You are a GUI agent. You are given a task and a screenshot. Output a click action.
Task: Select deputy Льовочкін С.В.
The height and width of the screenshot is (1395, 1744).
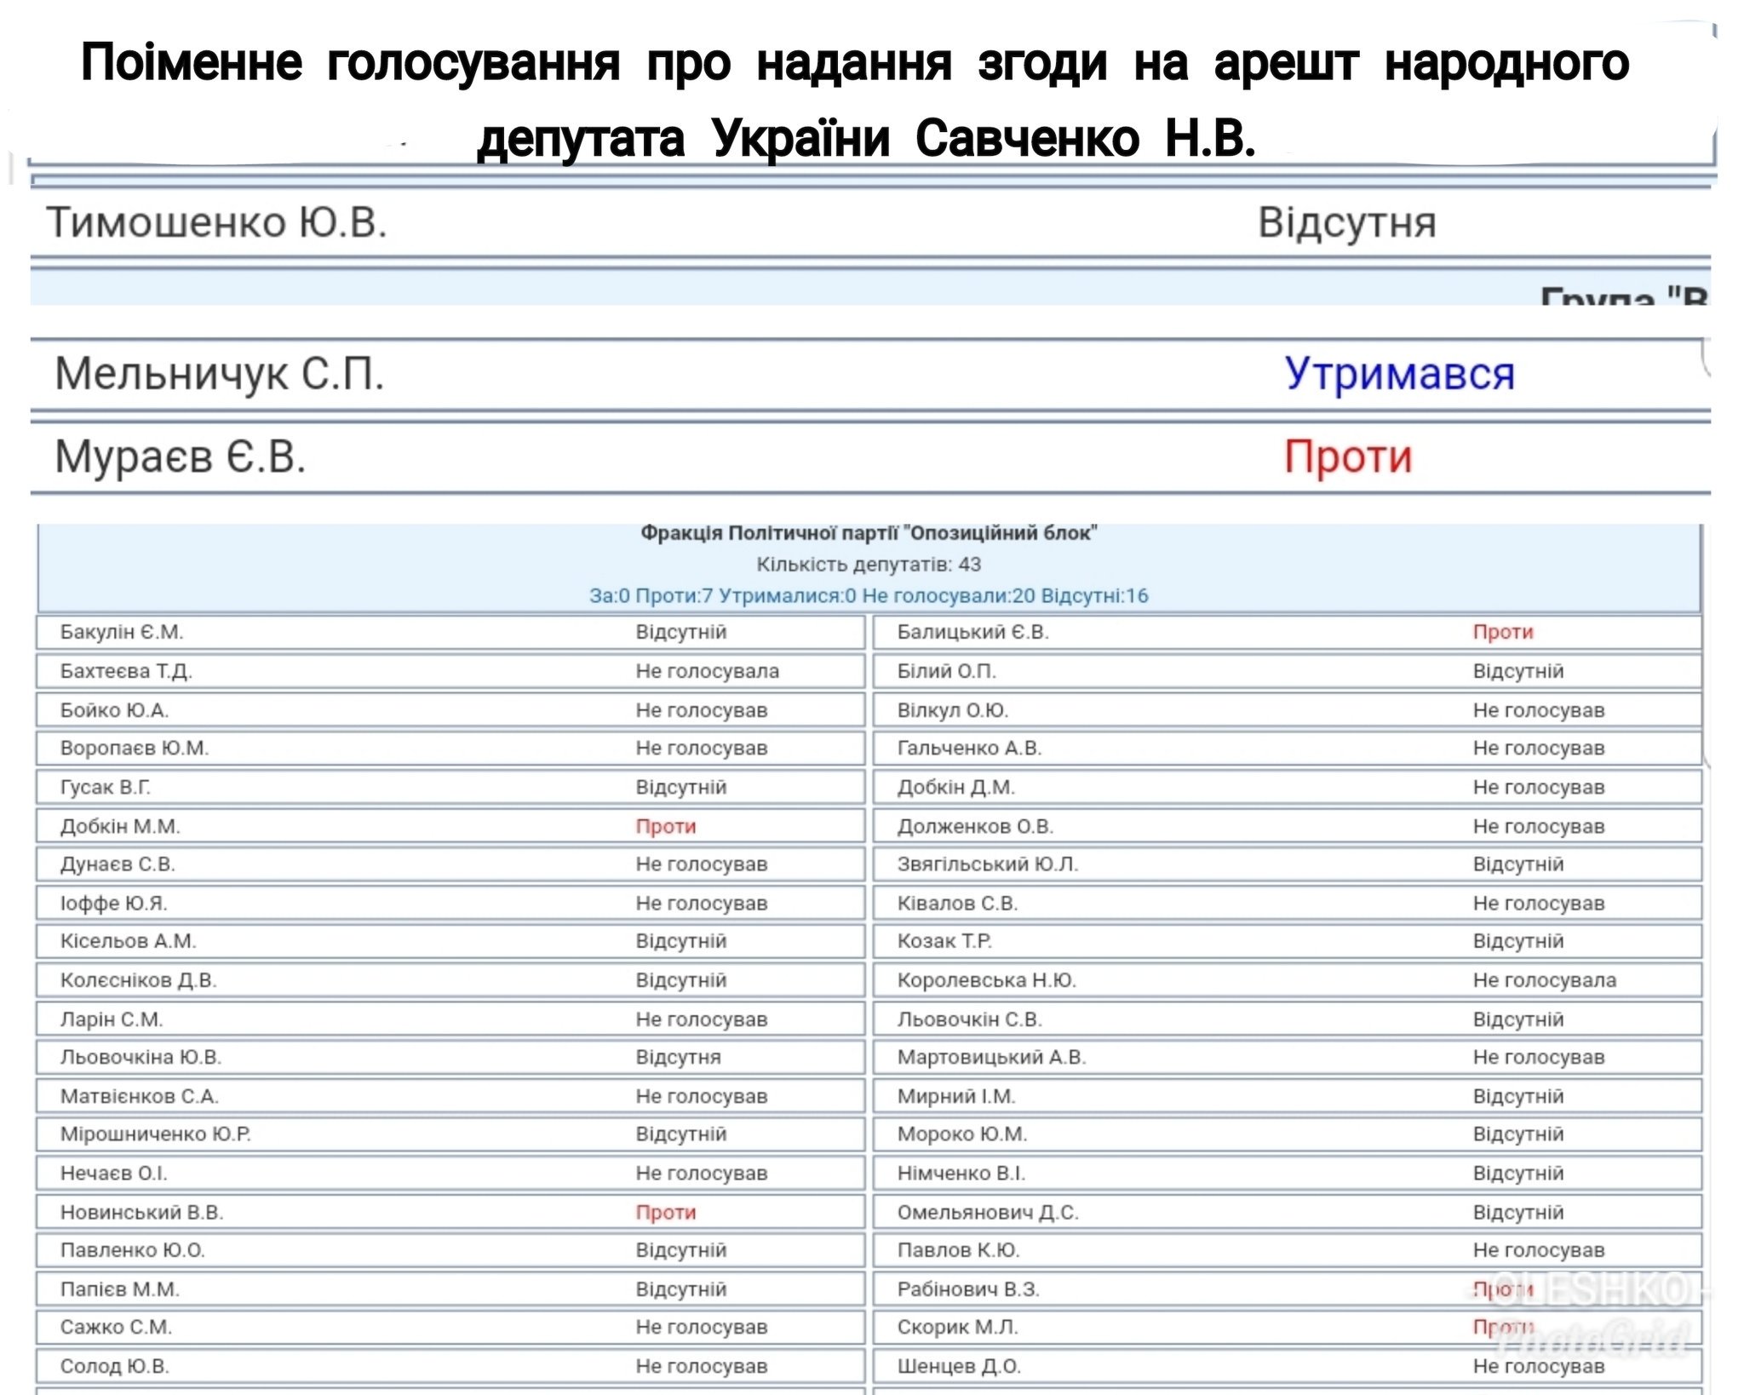969,1019
